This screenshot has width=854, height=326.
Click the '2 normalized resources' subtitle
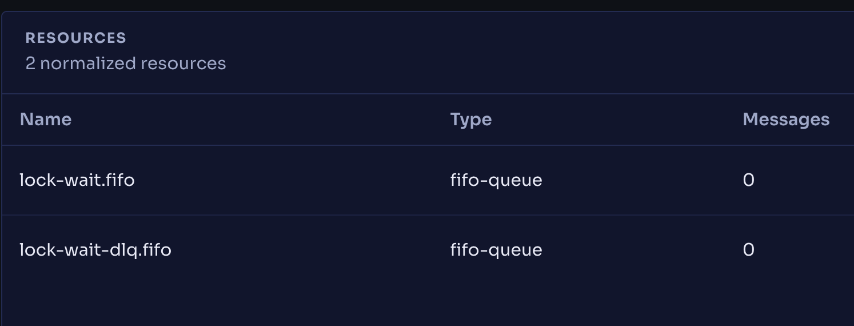126,63
